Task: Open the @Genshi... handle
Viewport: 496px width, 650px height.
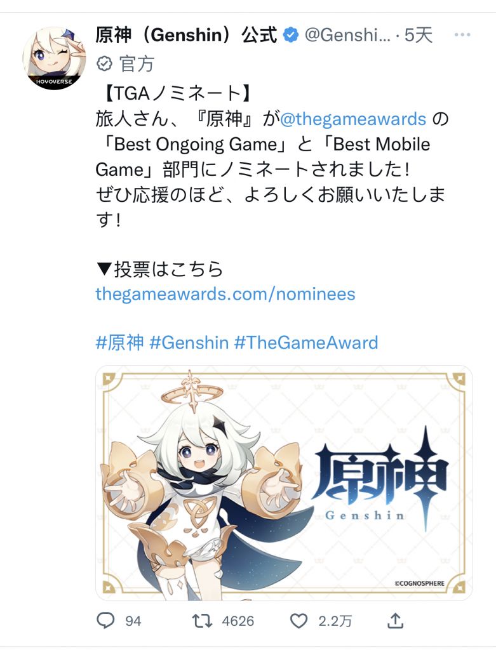Action: tap(347, 36)
